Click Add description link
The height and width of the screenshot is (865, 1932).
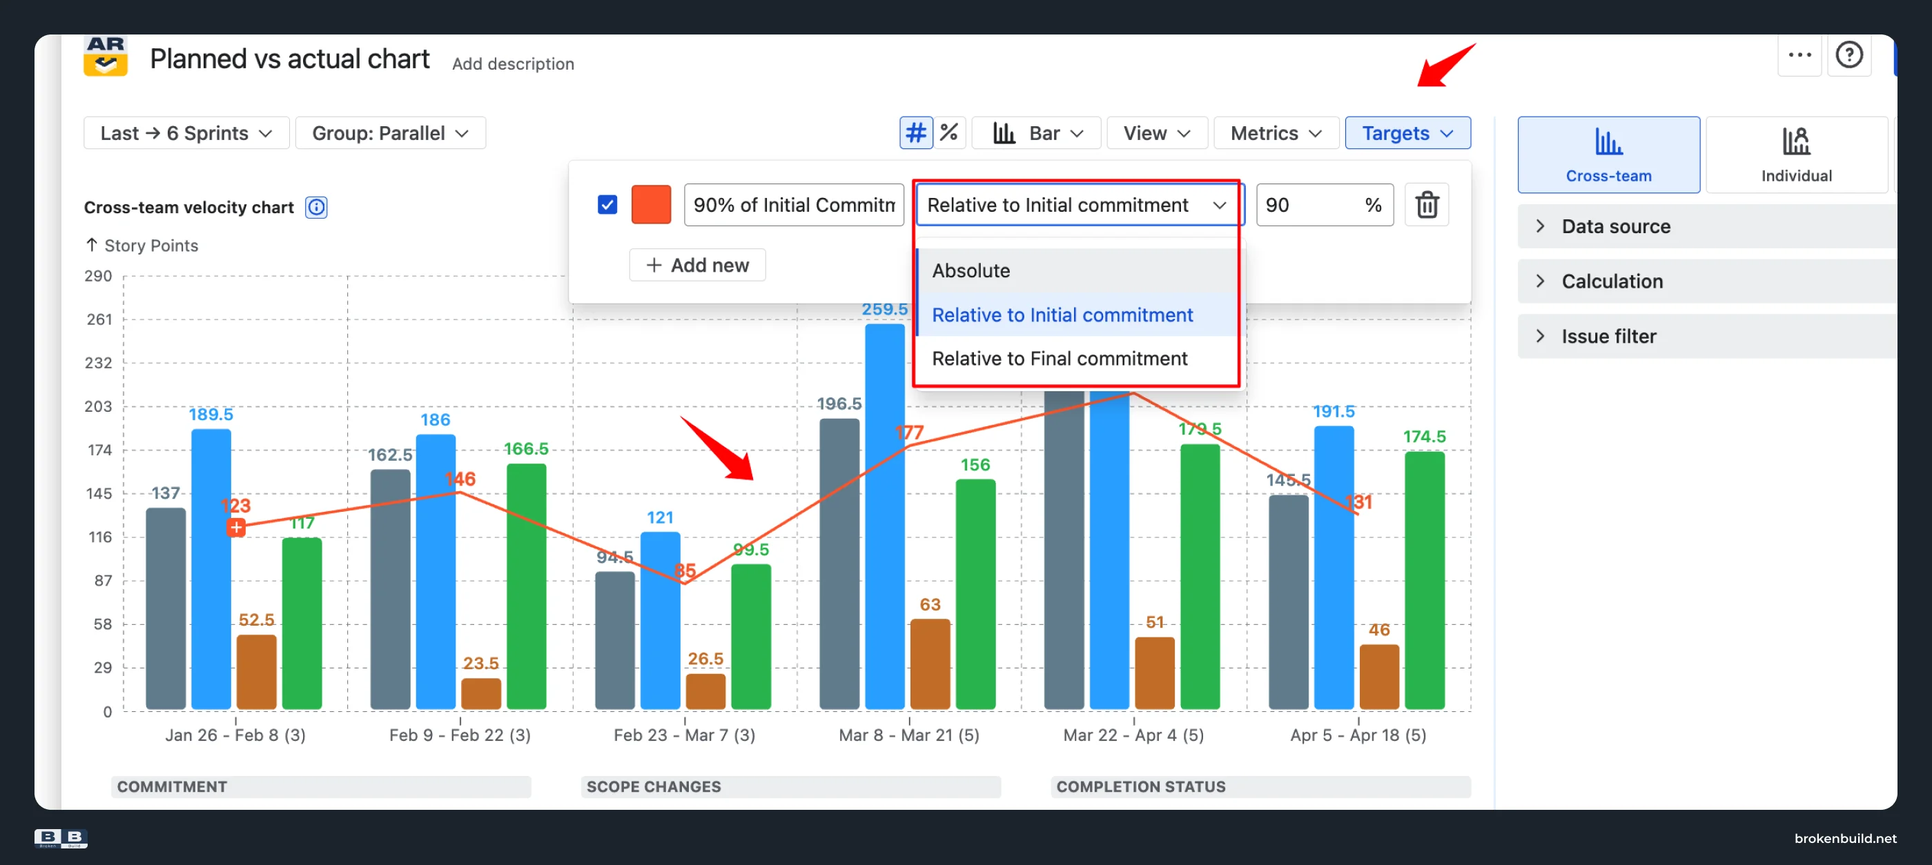click(513, 63)
